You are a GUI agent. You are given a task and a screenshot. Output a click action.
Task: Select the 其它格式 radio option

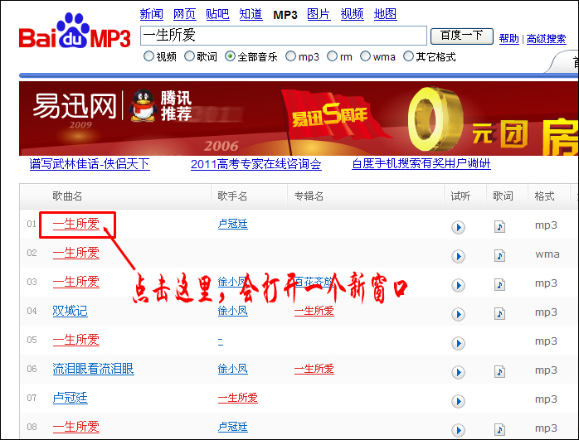408,56
